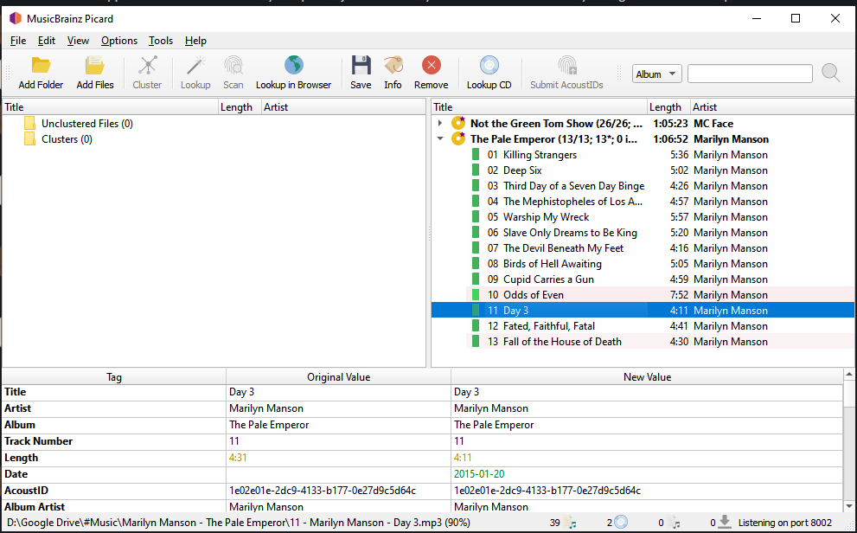Click original Length value 4:31
857x533 pixels.
pos(238,458)
